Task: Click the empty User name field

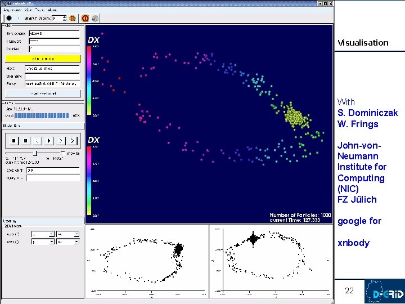Action: click(52, 76)
